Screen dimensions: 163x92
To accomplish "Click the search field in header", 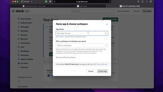I will [x=93, y=11].
